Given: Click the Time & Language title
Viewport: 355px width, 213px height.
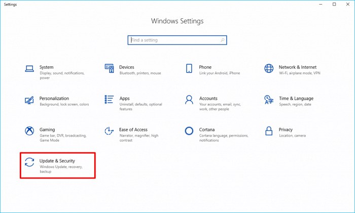Looking at the screenshot, I should pos(296,99).
